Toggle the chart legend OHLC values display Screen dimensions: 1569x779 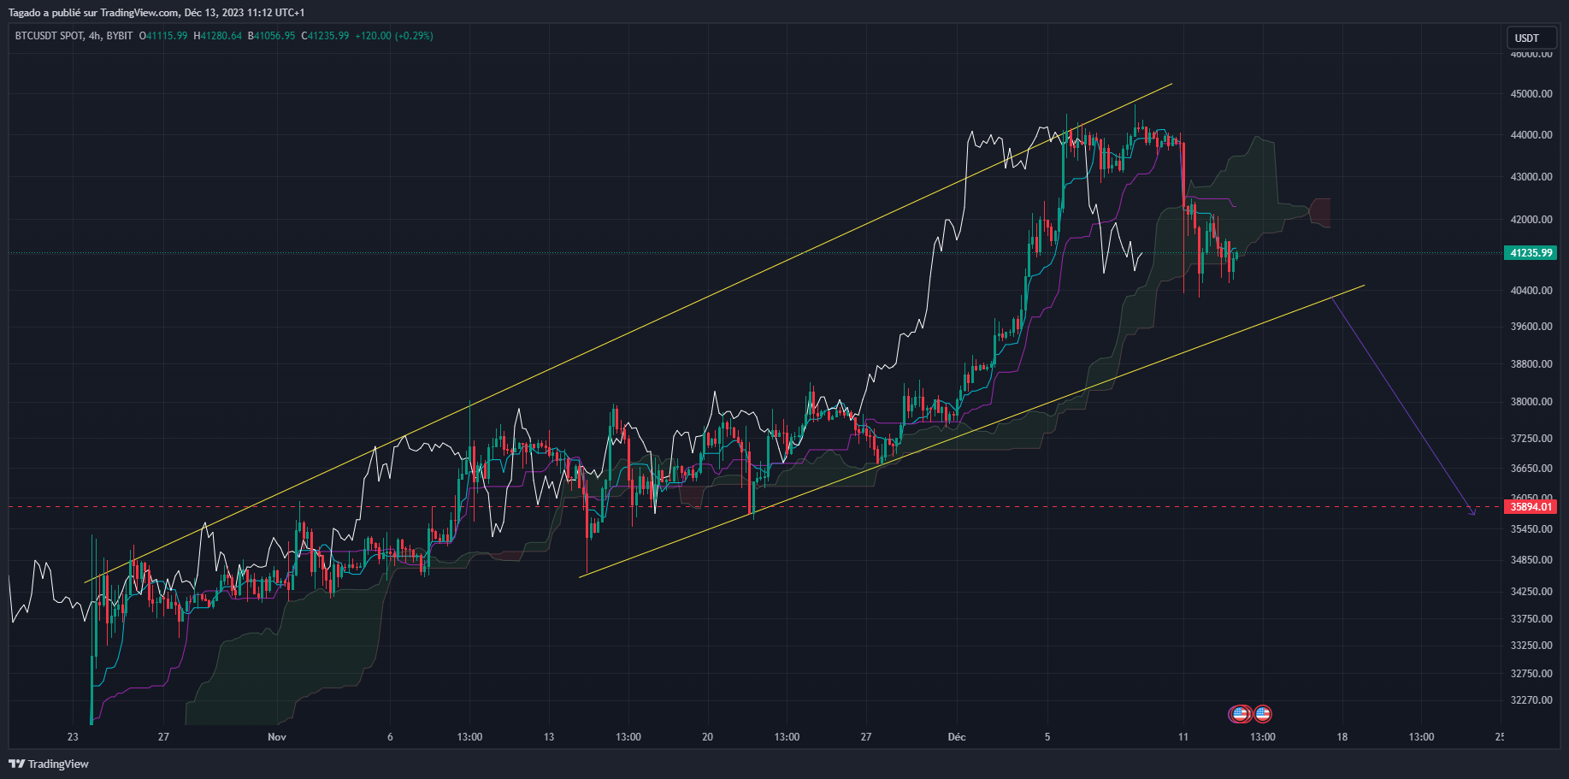257,36
